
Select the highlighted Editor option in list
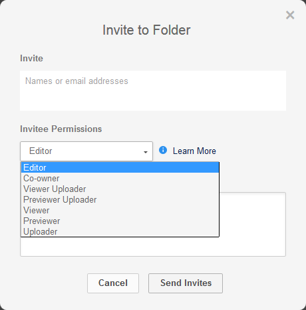pos(120,167)
